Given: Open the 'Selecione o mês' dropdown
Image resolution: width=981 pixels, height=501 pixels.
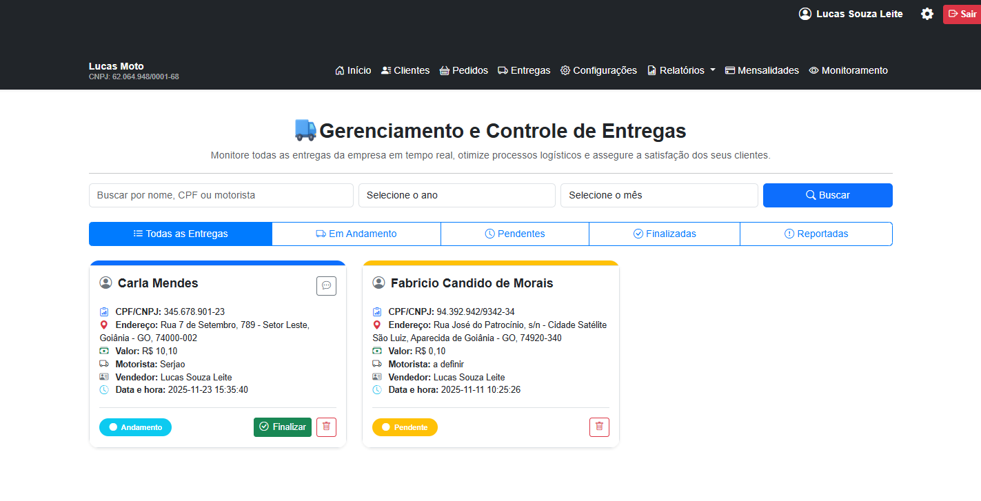Looking at the screenshot, I should 658,195.
